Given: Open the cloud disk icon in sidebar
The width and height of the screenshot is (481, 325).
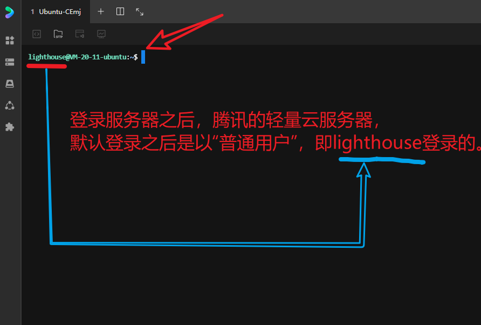Looking at the screenshot, I should coord(10,84).
